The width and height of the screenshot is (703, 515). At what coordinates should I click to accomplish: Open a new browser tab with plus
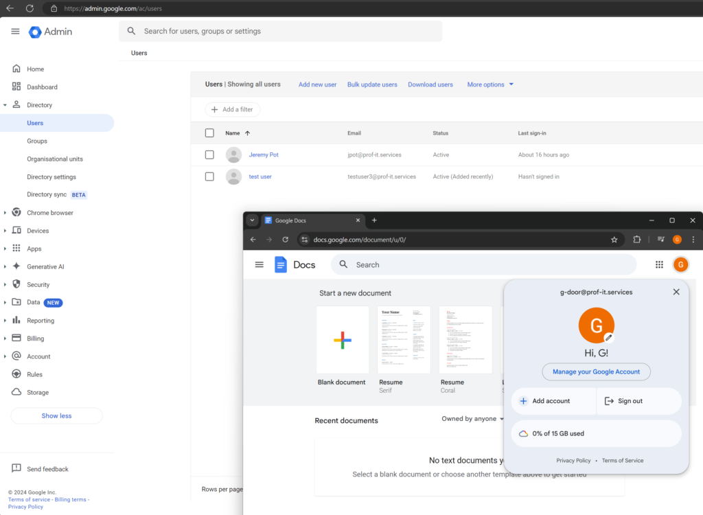pos(374,220)
